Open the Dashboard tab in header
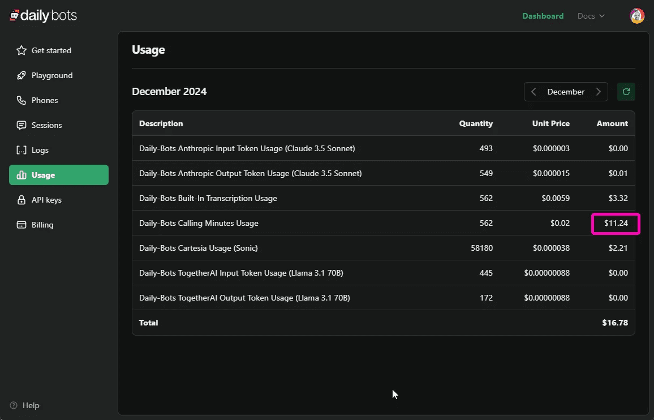 (x=543, y=16)
